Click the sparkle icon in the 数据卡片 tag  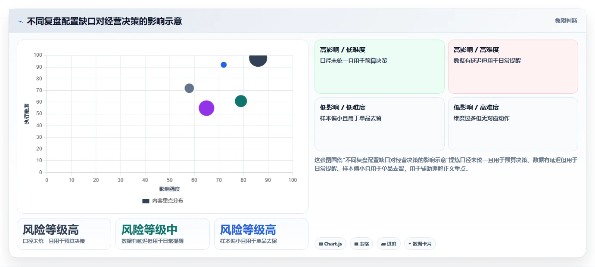[x=410, y=244]
